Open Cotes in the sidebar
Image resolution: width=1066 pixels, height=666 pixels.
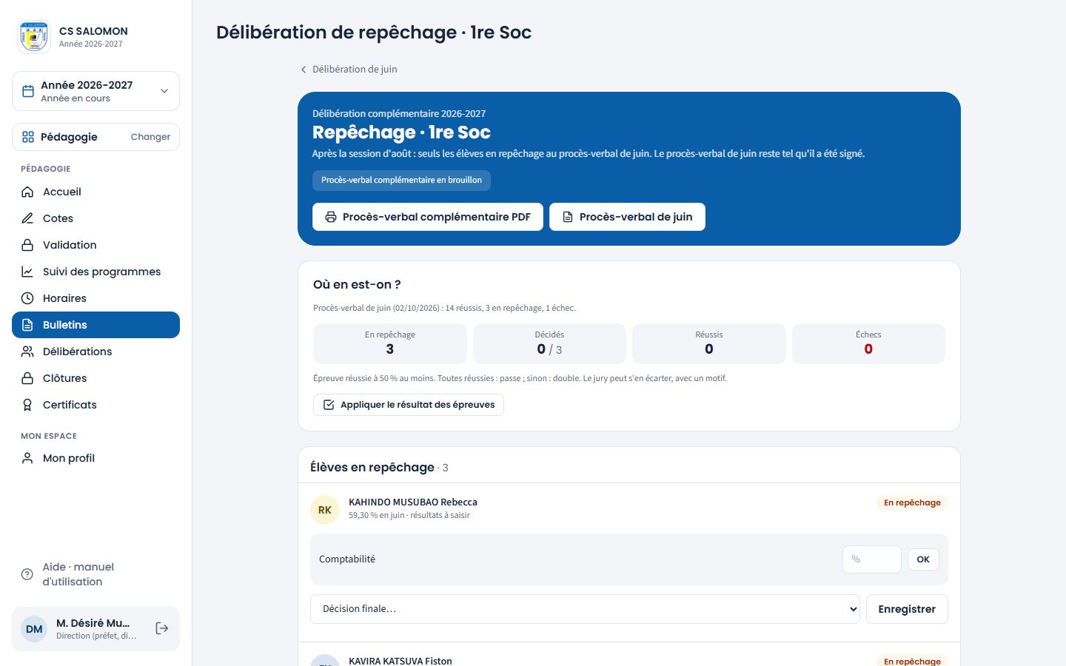(x=95, y=218)
